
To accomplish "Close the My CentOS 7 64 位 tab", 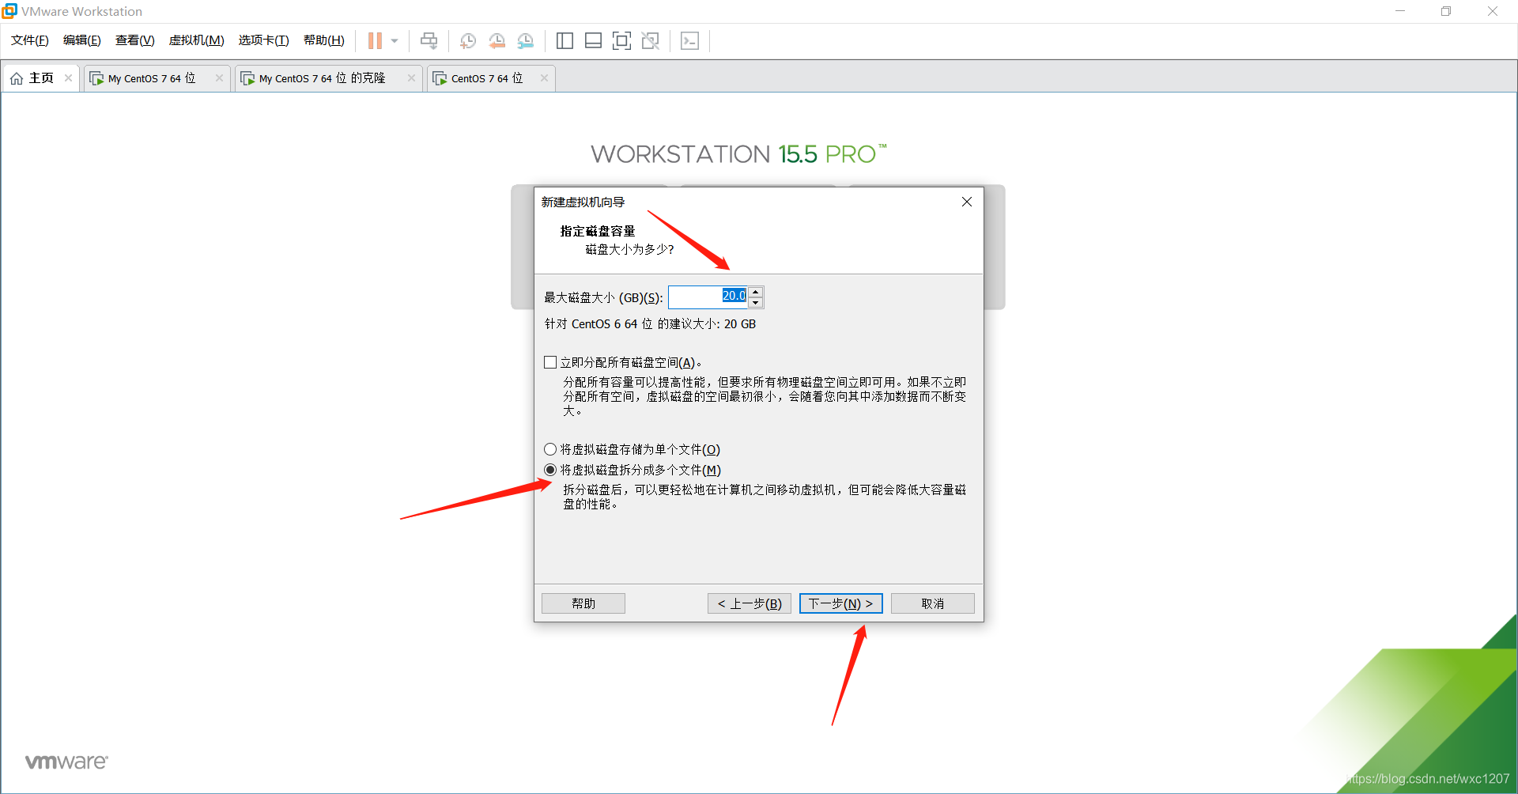I will coord(219,78).
